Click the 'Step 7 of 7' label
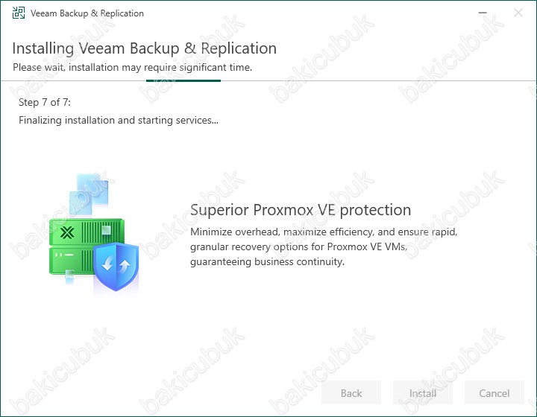The width and height of the screenshot is (537, 417). tap(45, 102)
